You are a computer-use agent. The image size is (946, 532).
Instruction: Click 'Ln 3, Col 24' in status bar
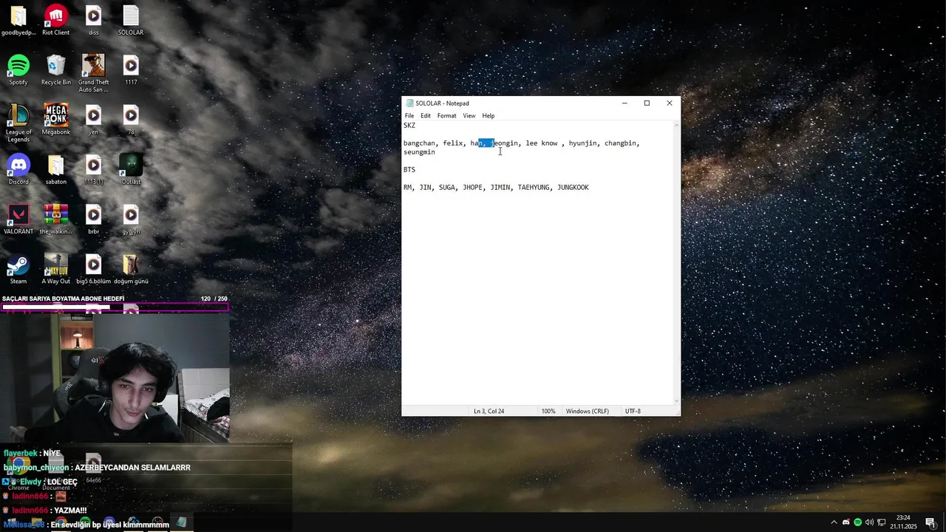coord(489,412)
